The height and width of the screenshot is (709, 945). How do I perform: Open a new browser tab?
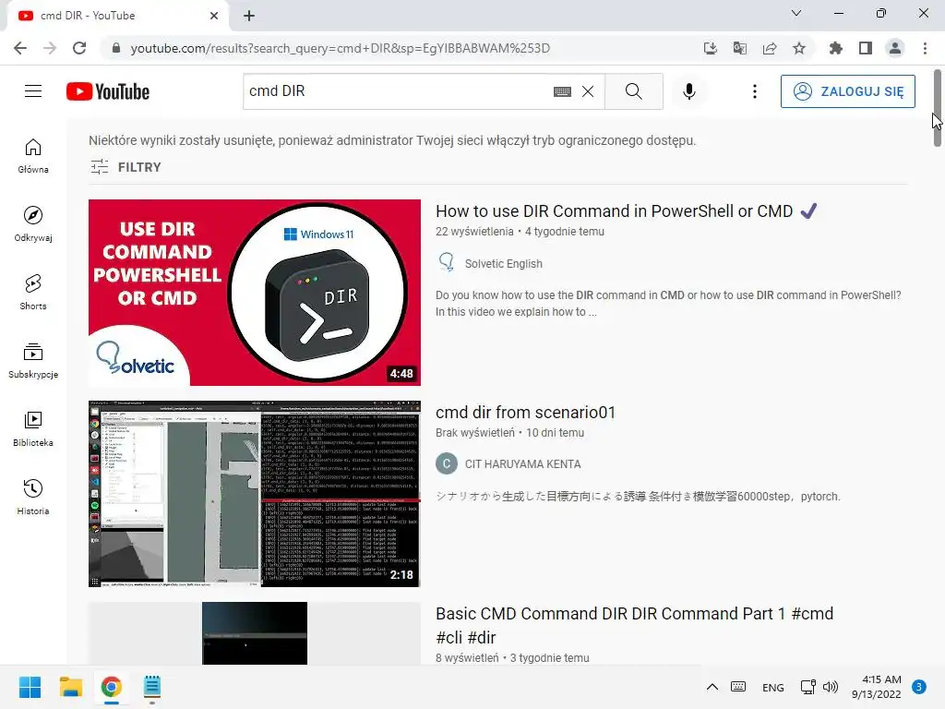pos(249,16)
